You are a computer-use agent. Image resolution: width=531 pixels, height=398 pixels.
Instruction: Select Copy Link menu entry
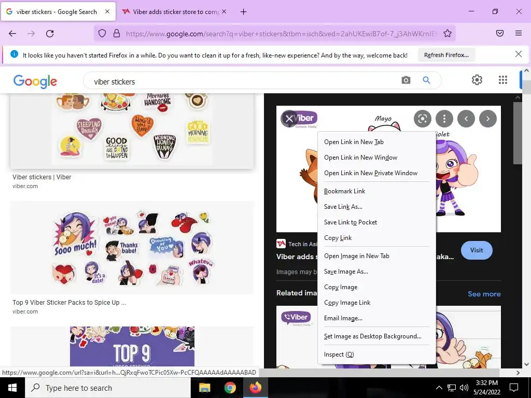376,238
